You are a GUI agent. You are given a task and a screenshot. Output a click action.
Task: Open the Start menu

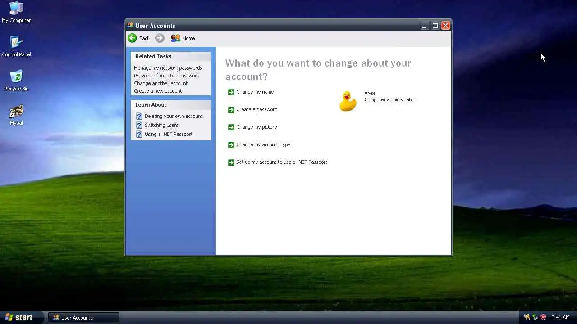[22, 317]
